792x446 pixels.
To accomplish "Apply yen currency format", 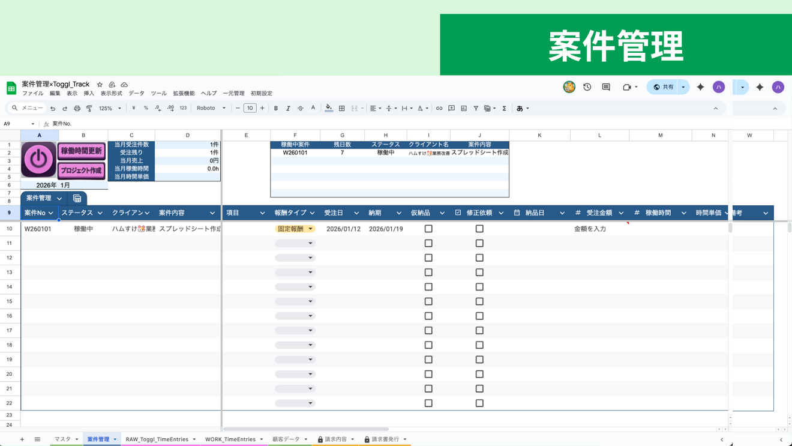I will click(x=133, y=109).
